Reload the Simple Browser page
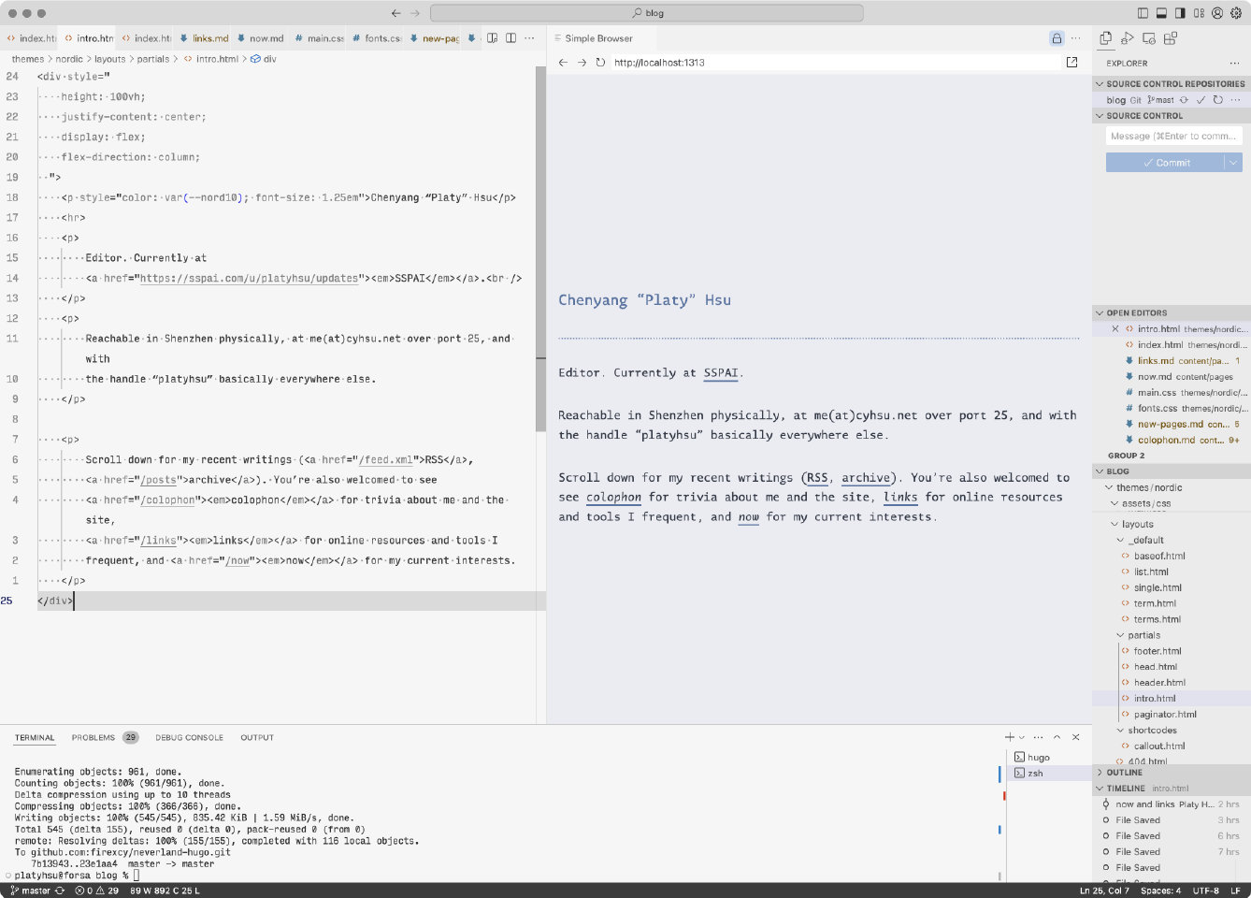 pos(600,63)
